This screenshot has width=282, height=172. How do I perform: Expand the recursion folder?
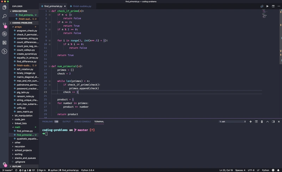[24, 146]
